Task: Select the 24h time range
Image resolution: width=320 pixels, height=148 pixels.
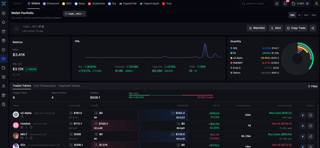Action: point(292,15)
